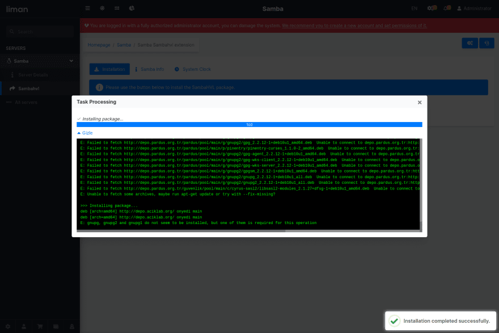Close the Task Processing dialog

pos(420,103)
